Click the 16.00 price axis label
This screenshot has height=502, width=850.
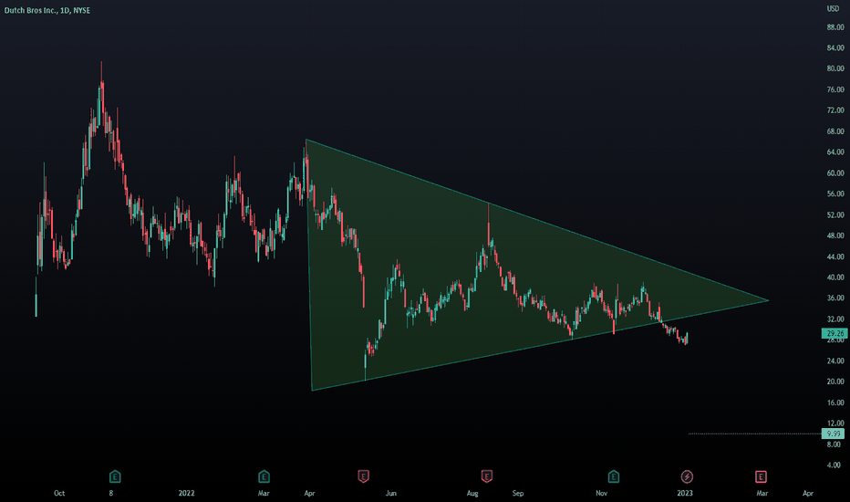835,403
